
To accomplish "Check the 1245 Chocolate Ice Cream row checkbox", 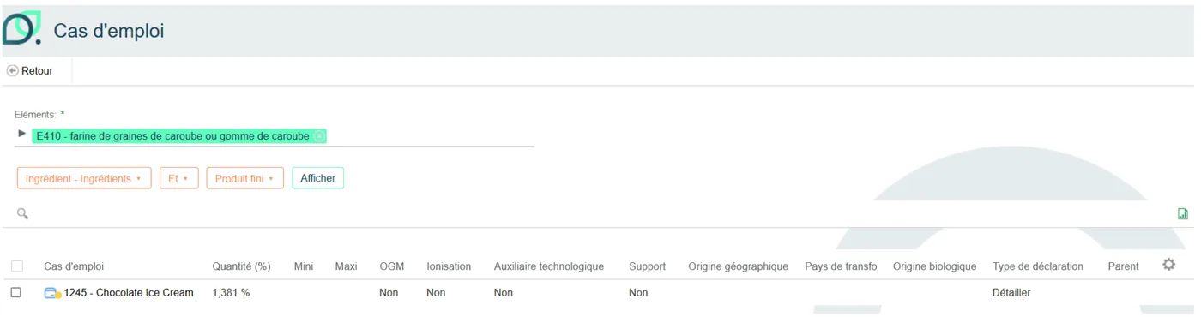I will point(16,293).
